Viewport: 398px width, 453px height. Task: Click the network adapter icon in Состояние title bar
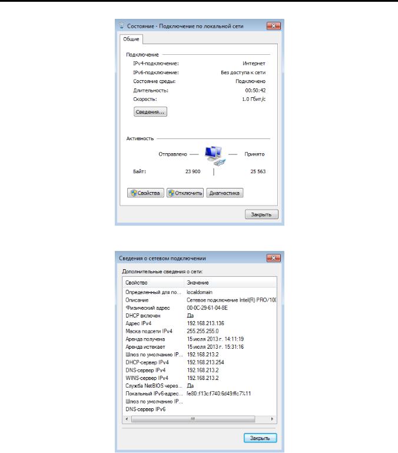click(122, 26)
